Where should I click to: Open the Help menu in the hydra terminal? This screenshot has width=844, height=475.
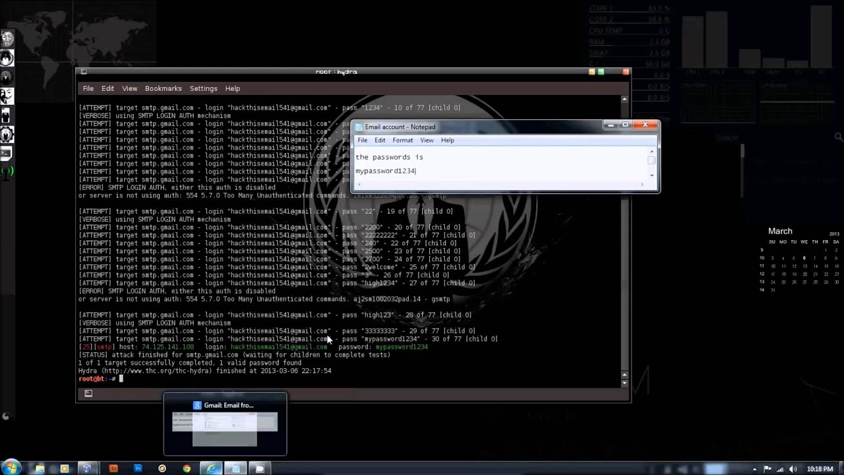coord(232,88)
